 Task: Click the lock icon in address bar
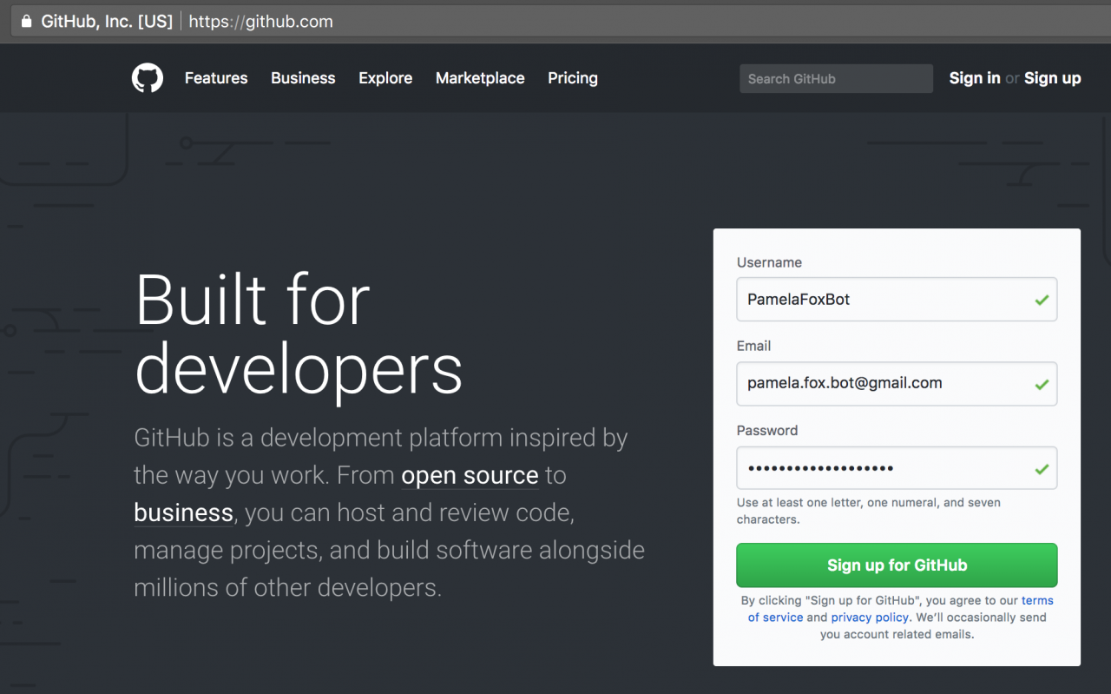coord(26,22)
